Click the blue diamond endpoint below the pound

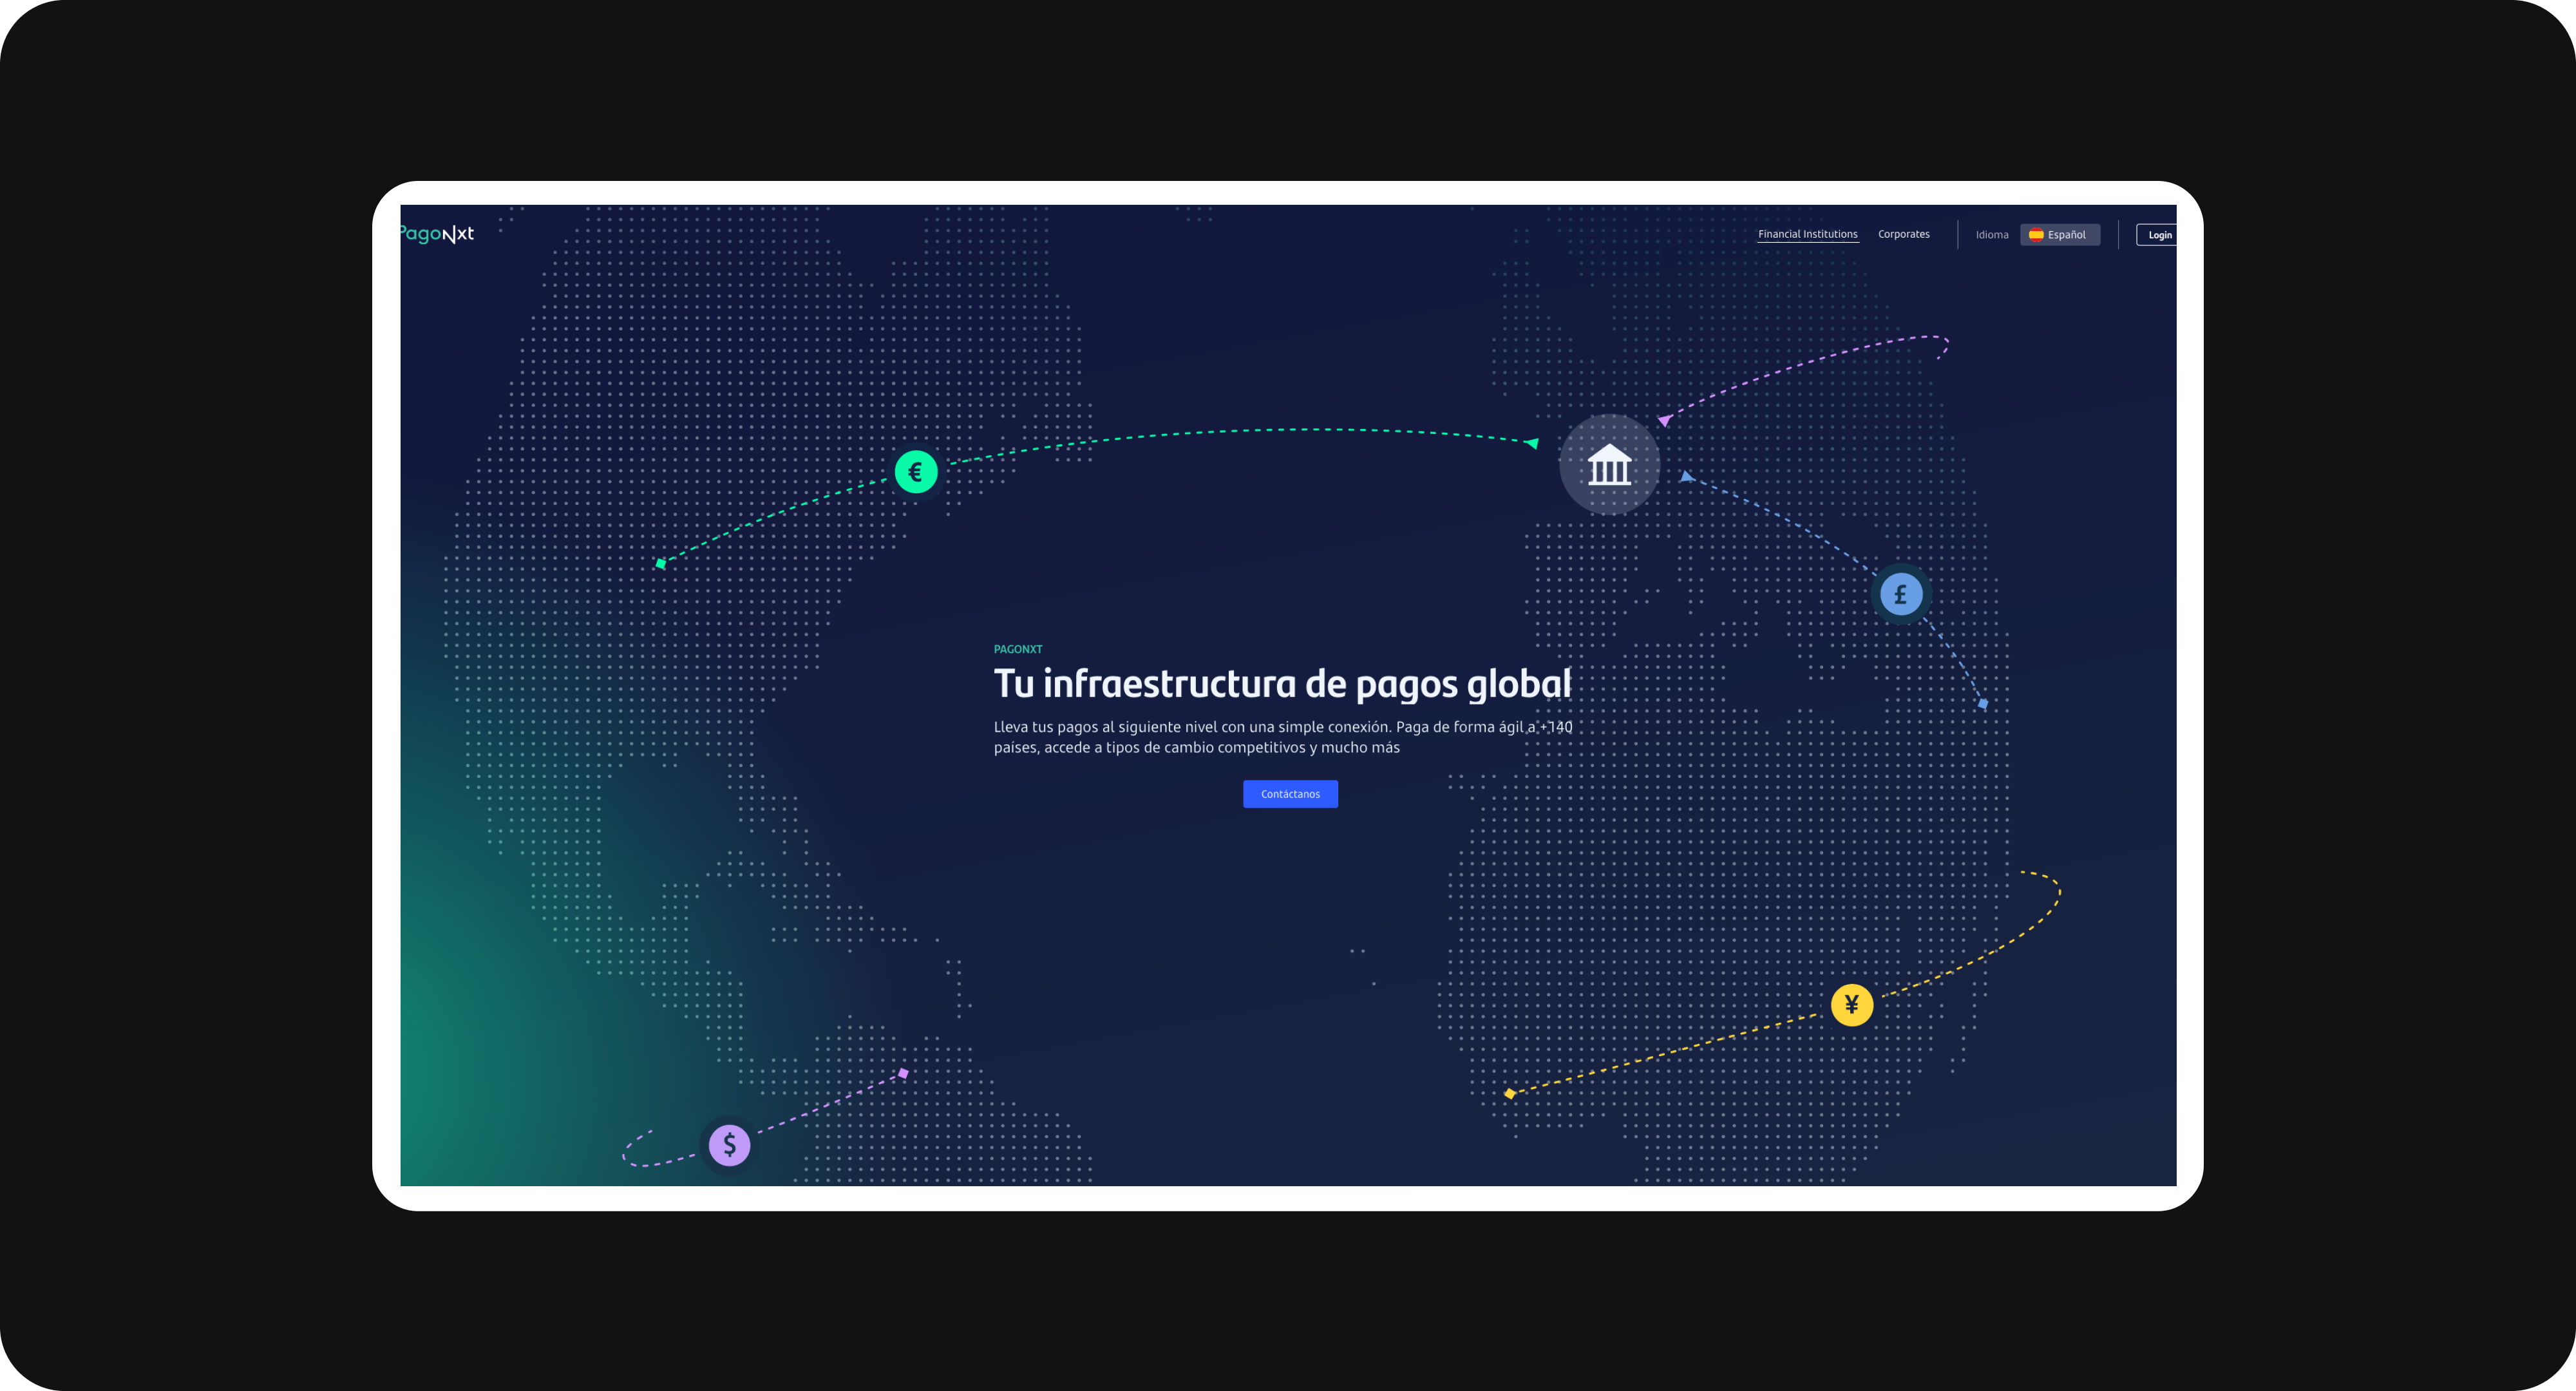pos(1982,704)
